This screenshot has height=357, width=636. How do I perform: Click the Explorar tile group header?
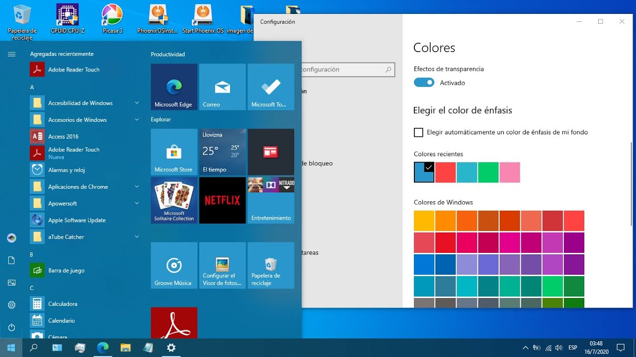pyautogui.click(x=161, y=119)
